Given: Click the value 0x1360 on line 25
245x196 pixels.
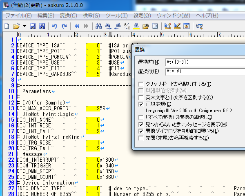Looking at the screenshot, I should (x=105, y=177).
